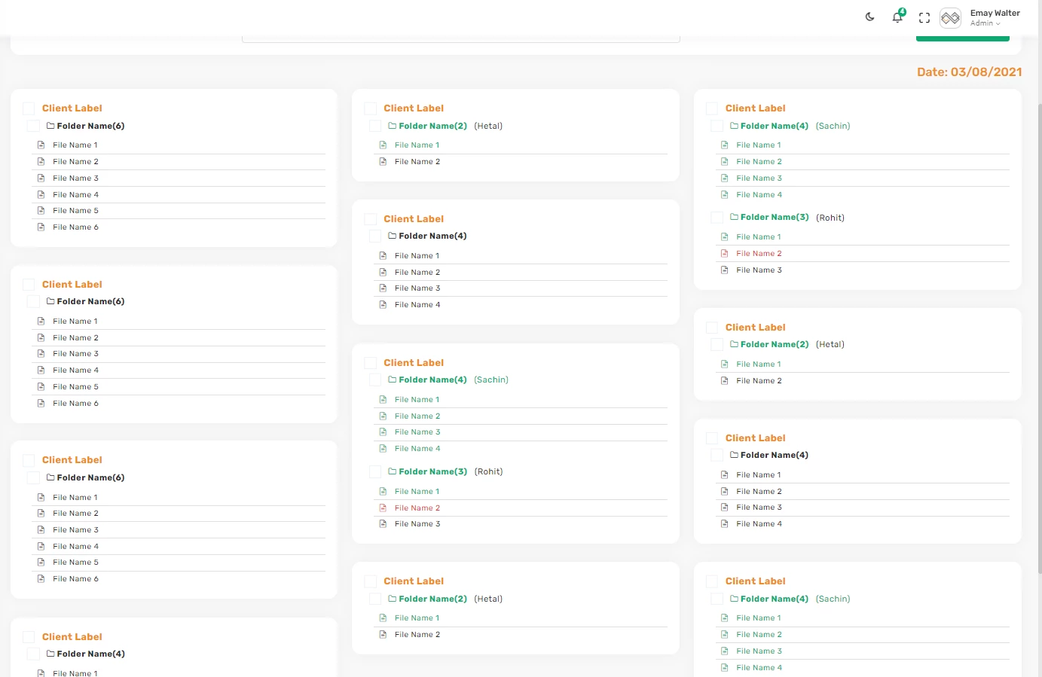Click folder icon of Folder Name(2) (Hetal), right column
This screenshot has height=677, width=1042.
[x=734, y=344]
